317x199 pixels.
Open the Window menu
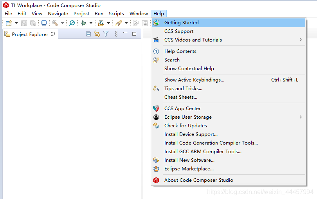click(x=139, y=14)
